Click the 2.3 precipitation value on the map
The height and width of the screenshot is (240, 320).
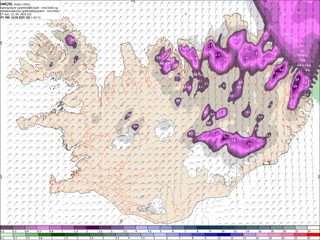coord(217,55)
